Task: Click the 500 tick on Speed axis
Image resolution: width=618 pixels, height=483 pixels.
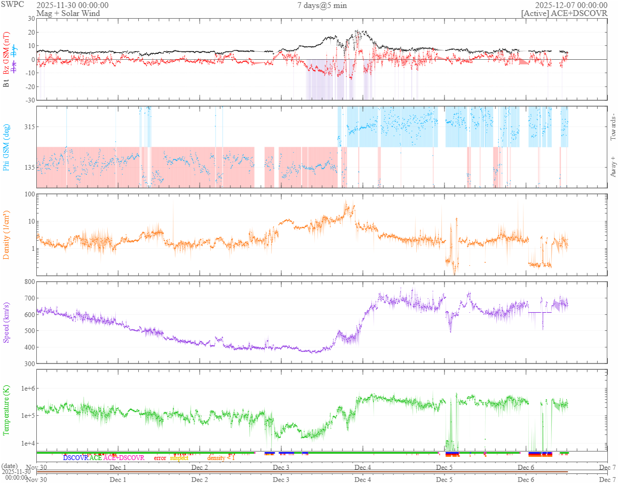Action: [x=29, y=331]
